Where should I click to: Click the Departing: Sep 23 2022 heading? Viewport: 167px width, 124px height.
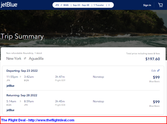[22, 71]
